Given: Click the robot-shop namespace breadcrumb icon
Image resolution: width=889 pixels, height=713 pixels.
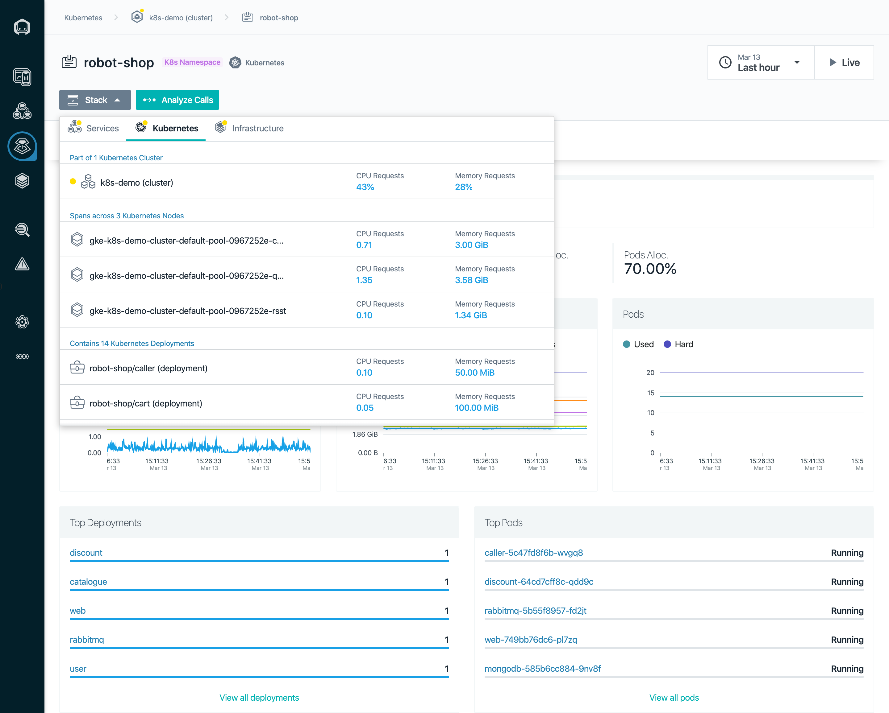Looking at the screenshot, I should [247, 17].
